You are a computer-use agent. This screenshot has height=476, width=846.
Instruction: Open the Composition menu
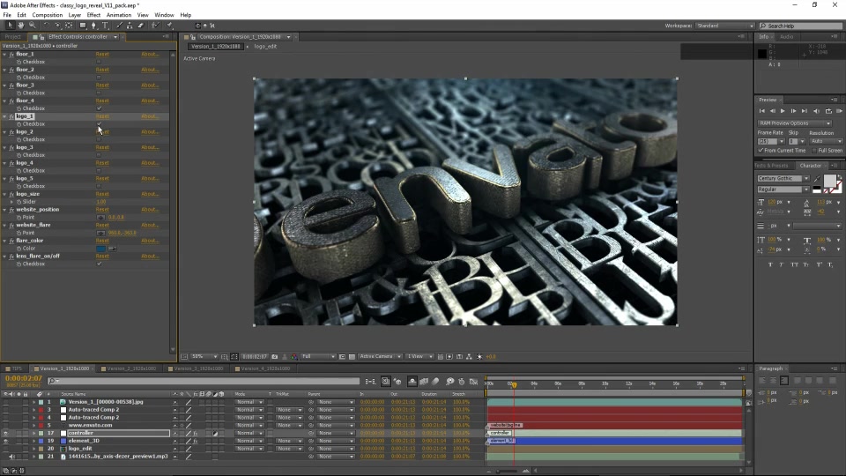coord(47,15)
